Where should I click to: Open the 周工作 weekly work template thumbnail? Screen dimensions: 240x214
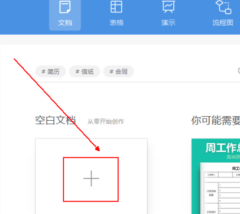pyautogui.click(x=216, y=176)
